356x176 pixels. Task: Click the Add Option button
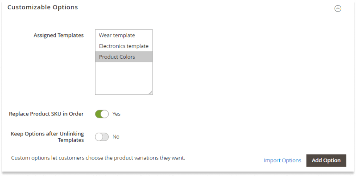point(326,160)
